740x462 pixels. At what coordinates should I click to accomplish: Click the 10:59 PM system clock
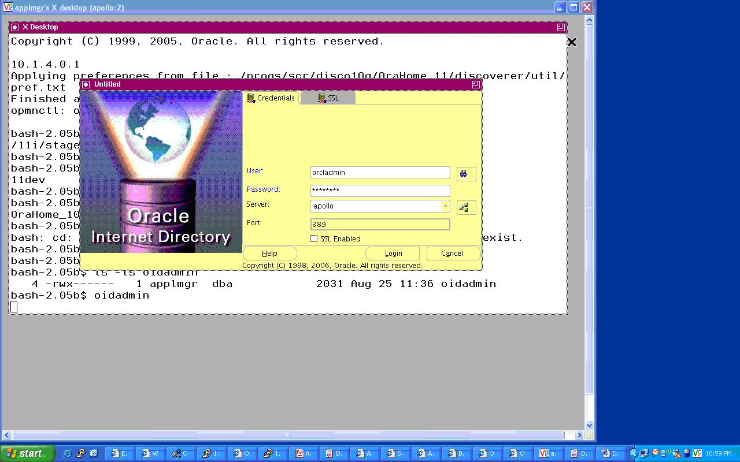719,454
